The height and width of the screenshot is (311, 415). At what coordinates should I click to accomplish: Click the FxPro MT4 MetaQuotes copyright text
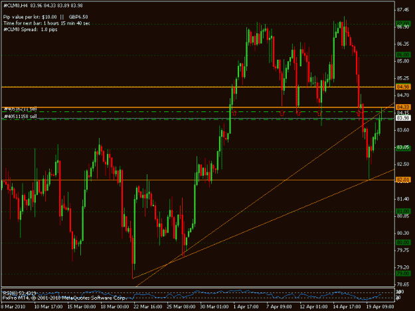coord(64,298)
